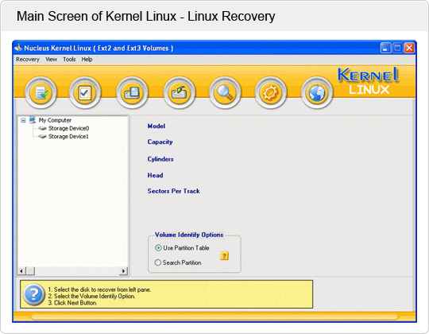Click the Storage Device0 drive icon

click(x=42, y=128)
